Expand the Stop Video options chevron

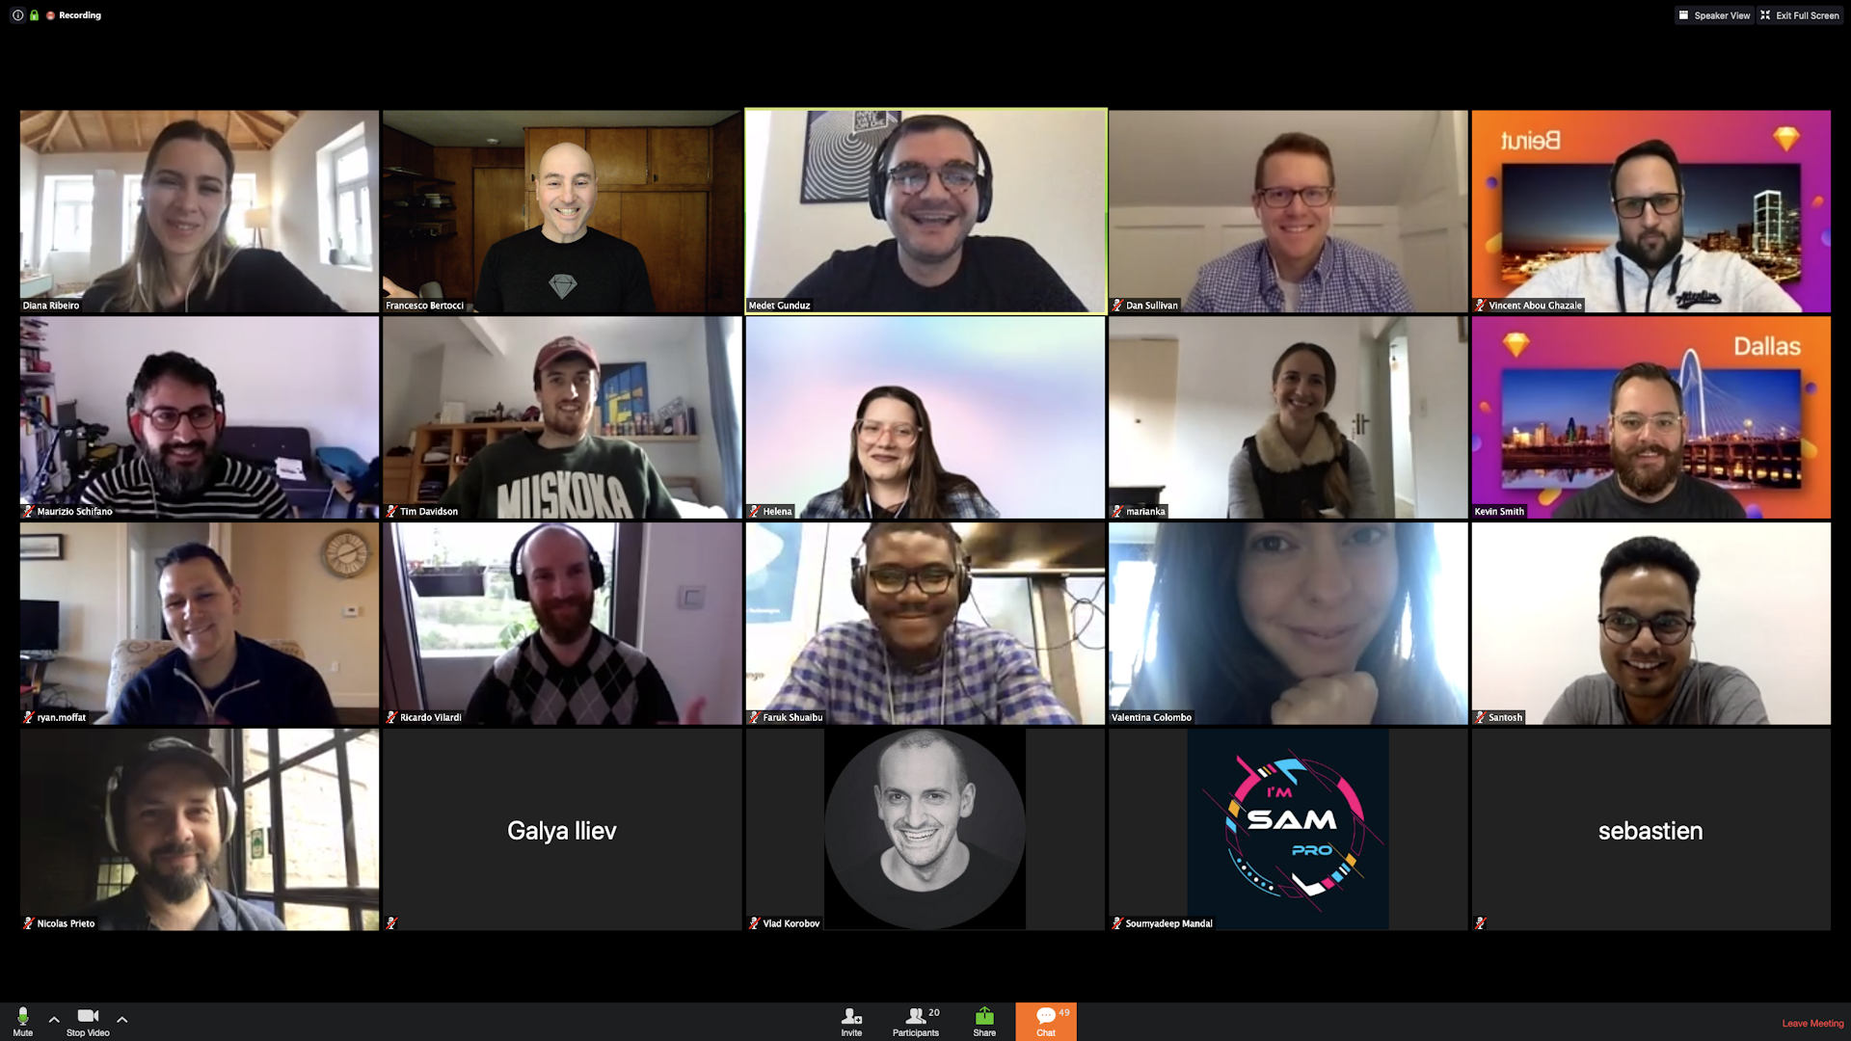122,1017
